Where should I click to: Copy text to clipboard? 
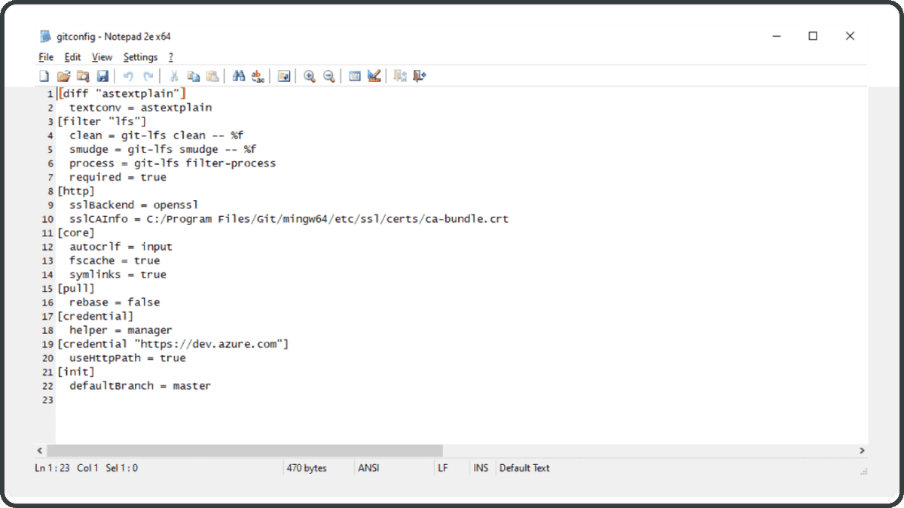[x=193, y=75]
